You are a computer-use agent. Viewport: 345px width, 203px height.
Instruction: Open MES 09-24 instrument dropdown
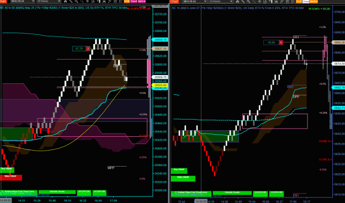pyautogui.click(x=195, y=1)
